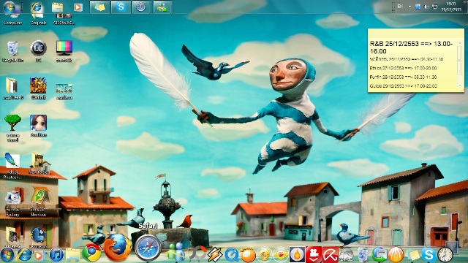The height and width of the screenshot is (263, 468).
Task: Open the flame burning app in dock
Action: tap(297, 255)
